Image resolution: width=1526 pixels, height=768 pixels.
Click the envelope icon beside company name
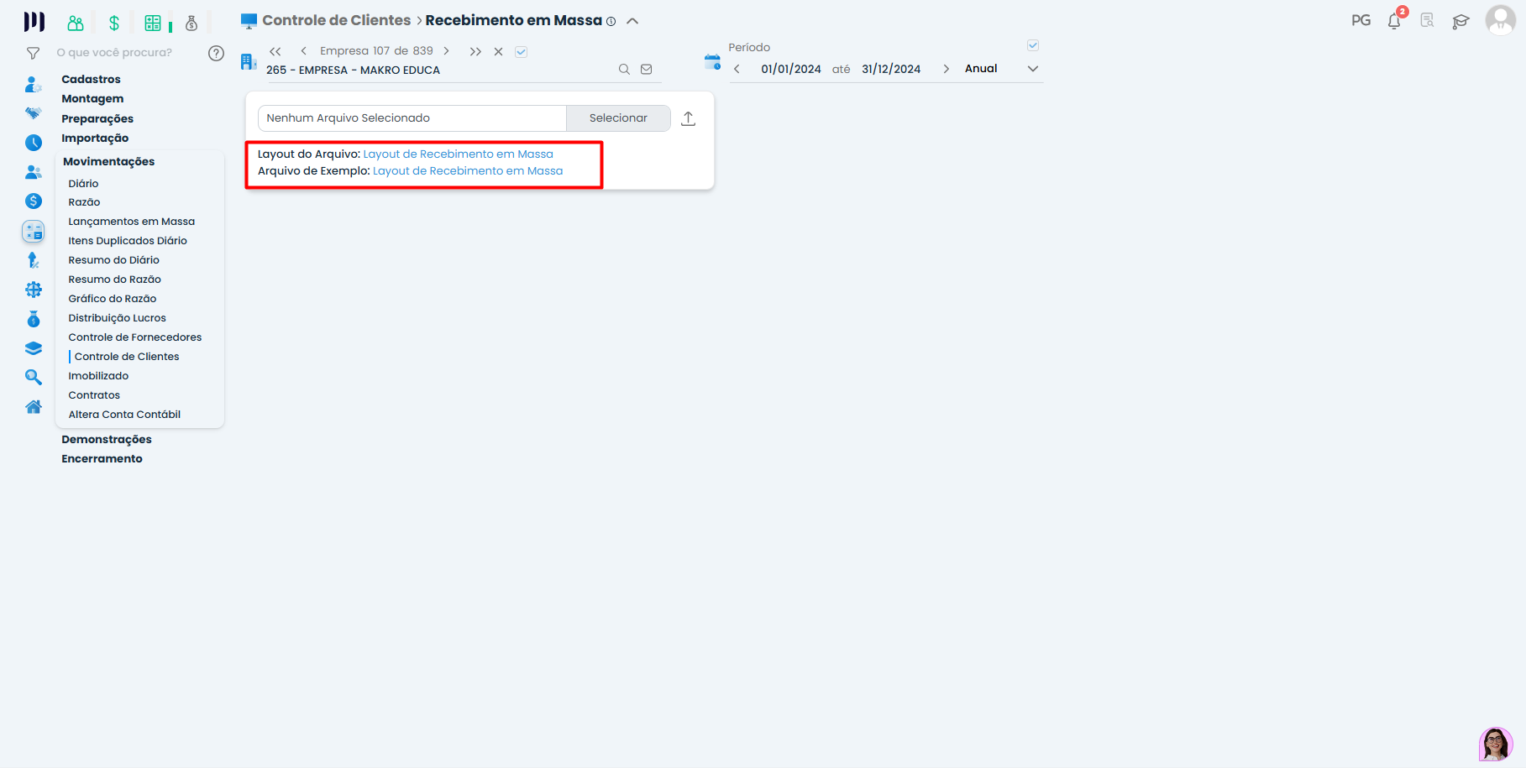tap(647, 70)
